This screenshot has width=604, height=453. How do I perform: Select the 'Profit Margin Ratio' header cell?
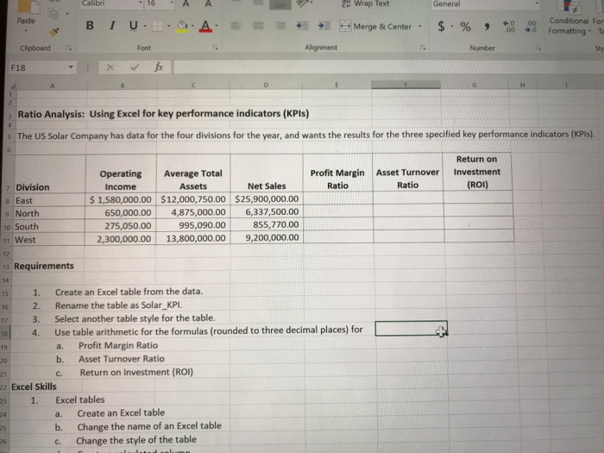point(337,173)
